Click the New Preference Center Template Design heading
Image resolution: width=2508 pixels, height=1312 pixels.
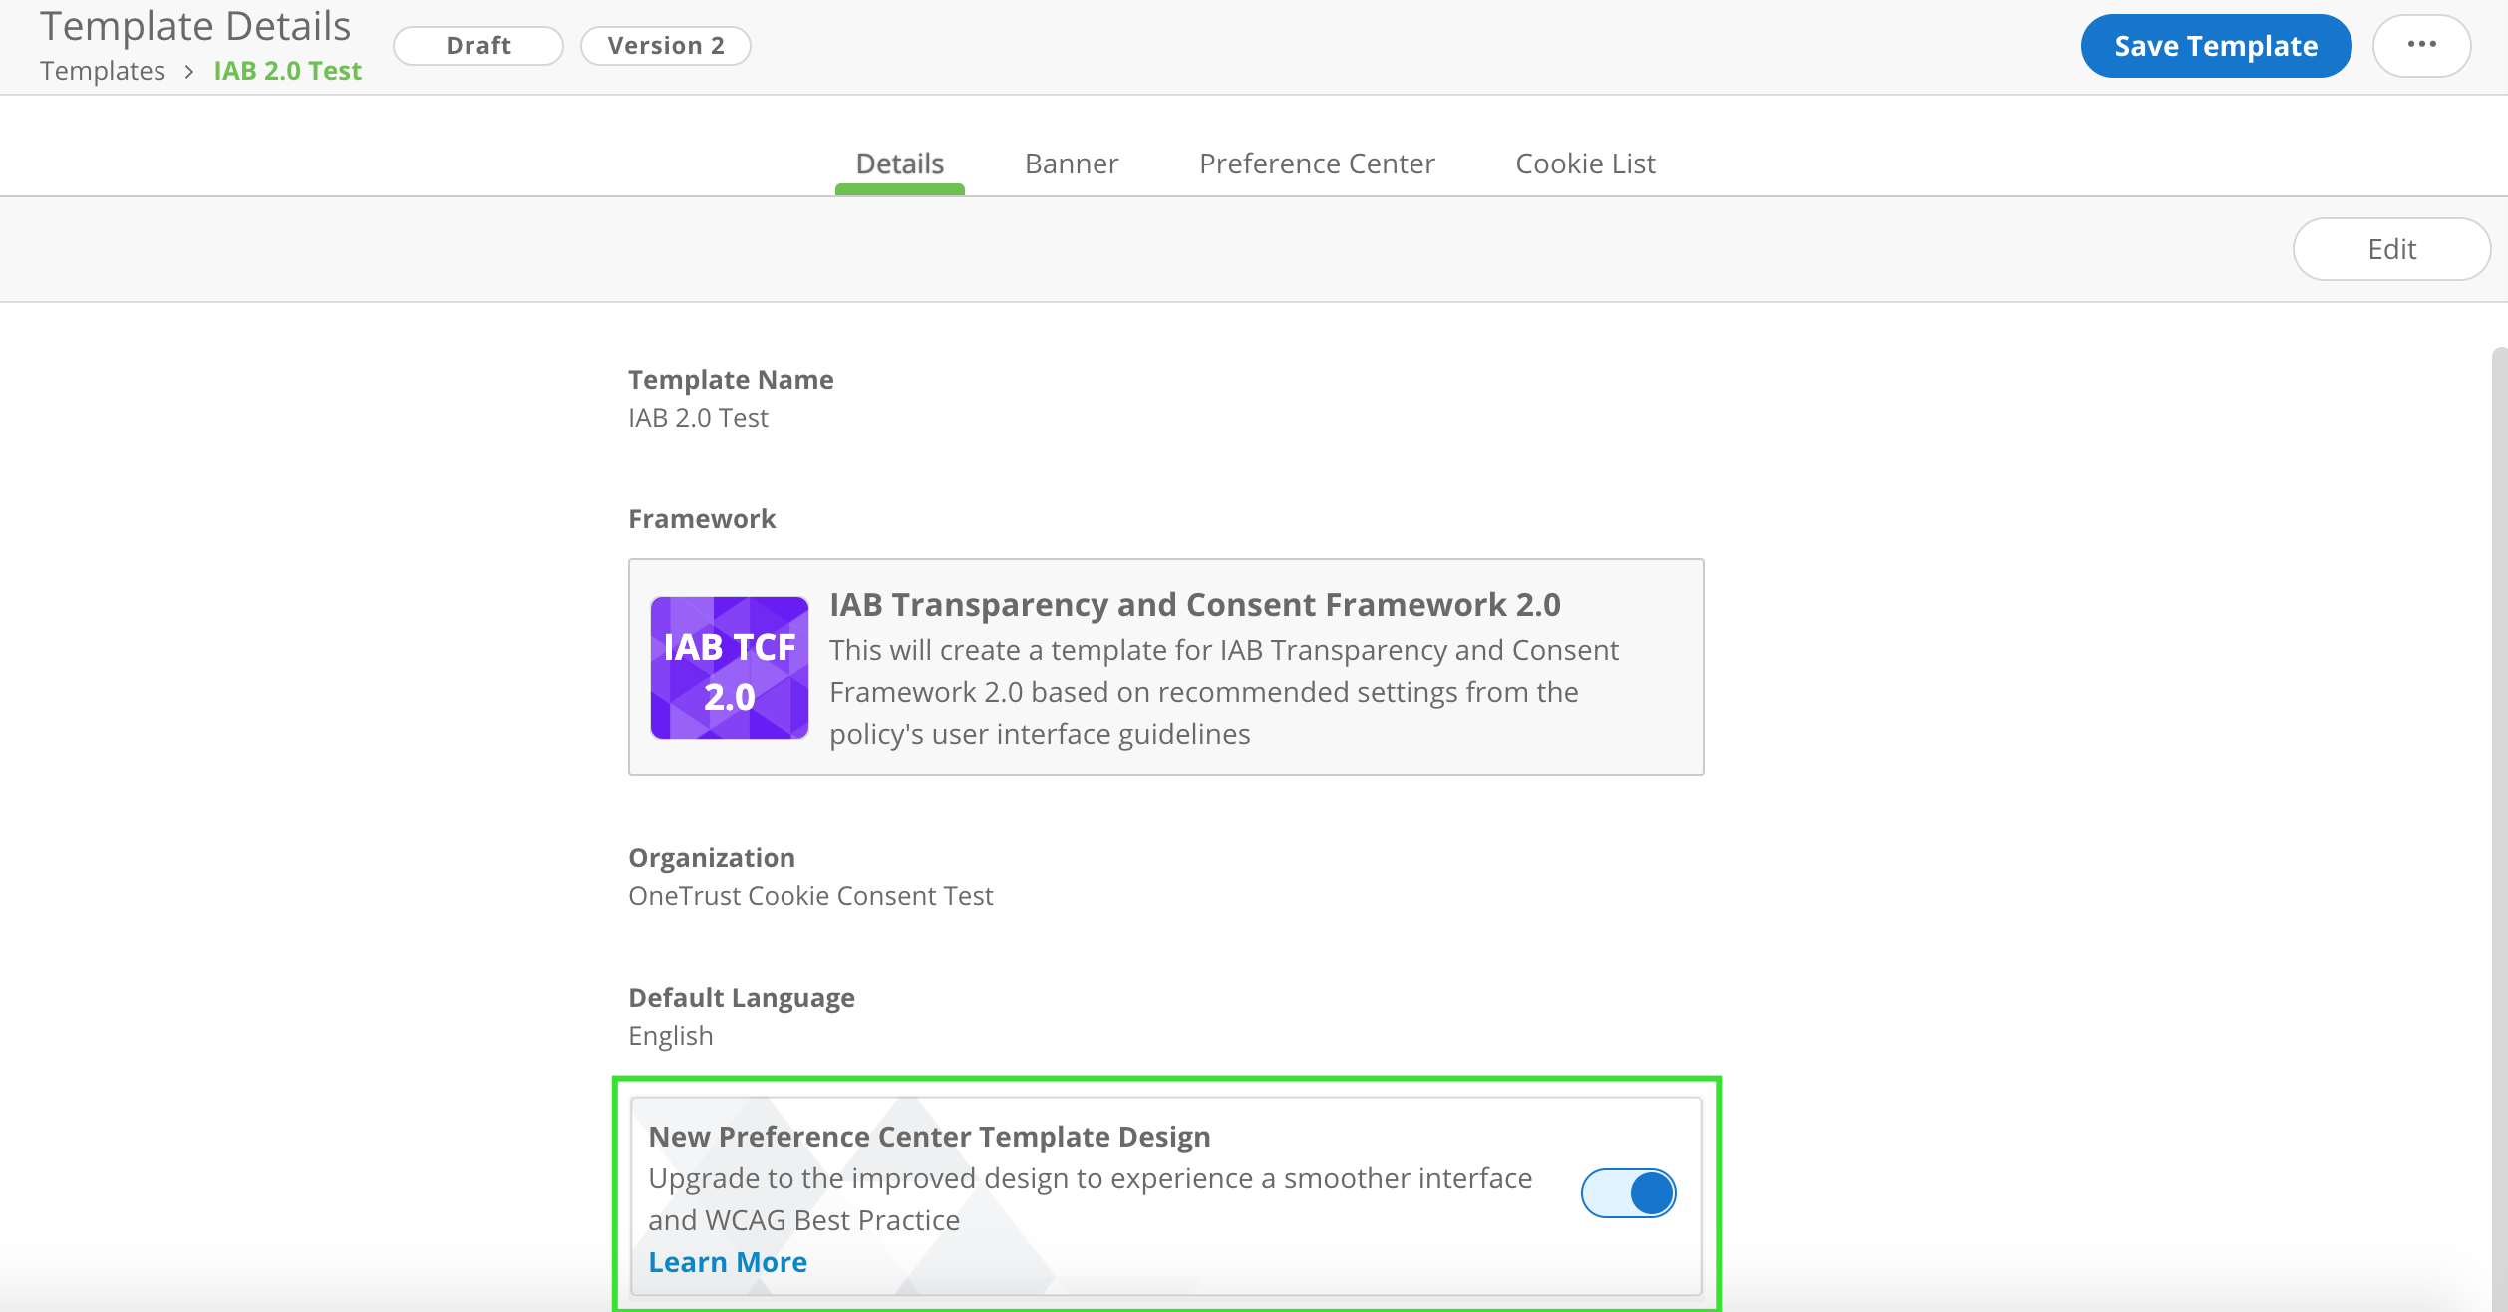[x=929, y=1137]
